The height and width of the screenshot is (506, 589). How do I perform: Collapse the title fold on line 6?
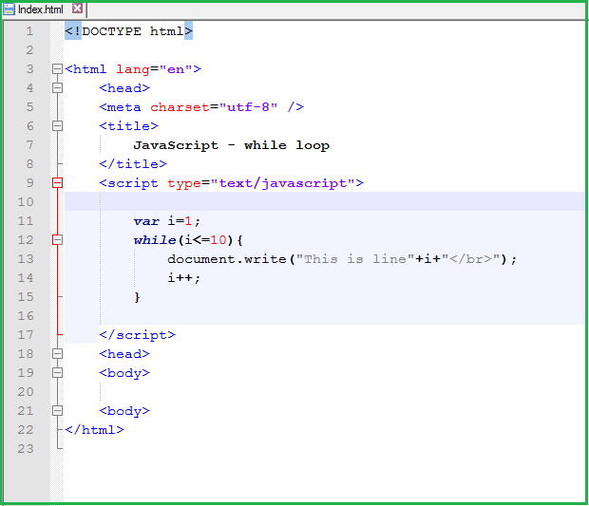(x=57, y=125)
